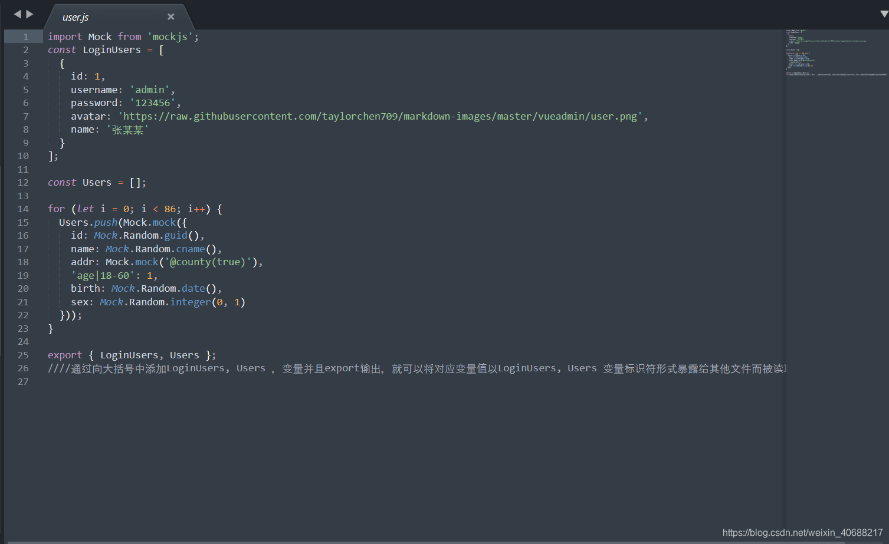
Task: Click the 'age|18-60' string on line 19
Action: (104, 275)
